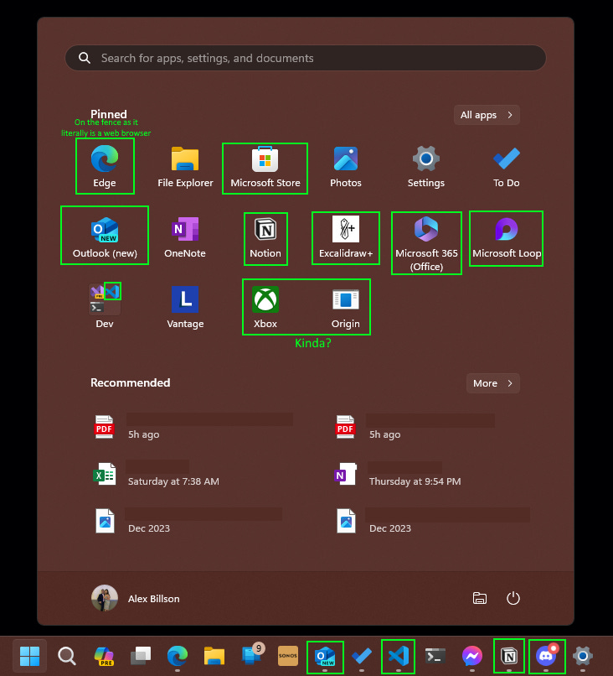613x676 pixels.
Task: Launch the Origin app
Action: point(346,308)
